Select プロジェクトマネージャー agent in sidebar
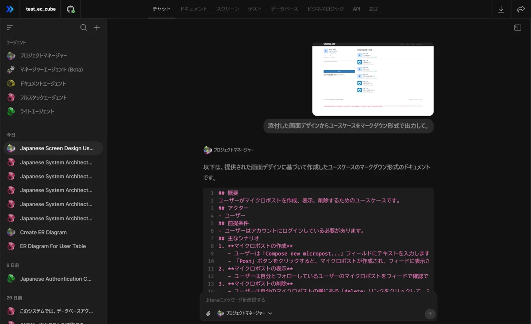Screen dimensions: 531x324 53,56
